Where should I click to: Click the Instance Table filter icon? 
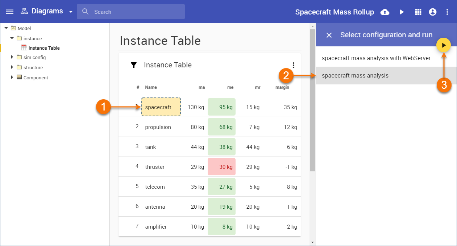[134, 65]
